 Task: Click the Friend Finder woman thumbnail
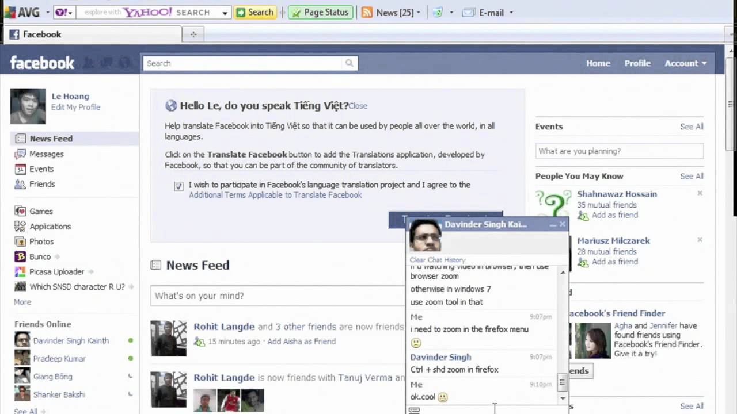pyautogui.click(x=592, y=340)
